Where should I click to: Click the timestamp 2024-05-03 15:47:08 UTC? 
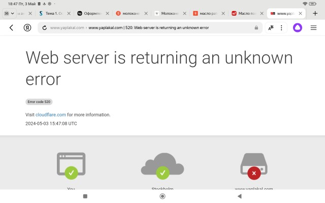click(51, 124)
